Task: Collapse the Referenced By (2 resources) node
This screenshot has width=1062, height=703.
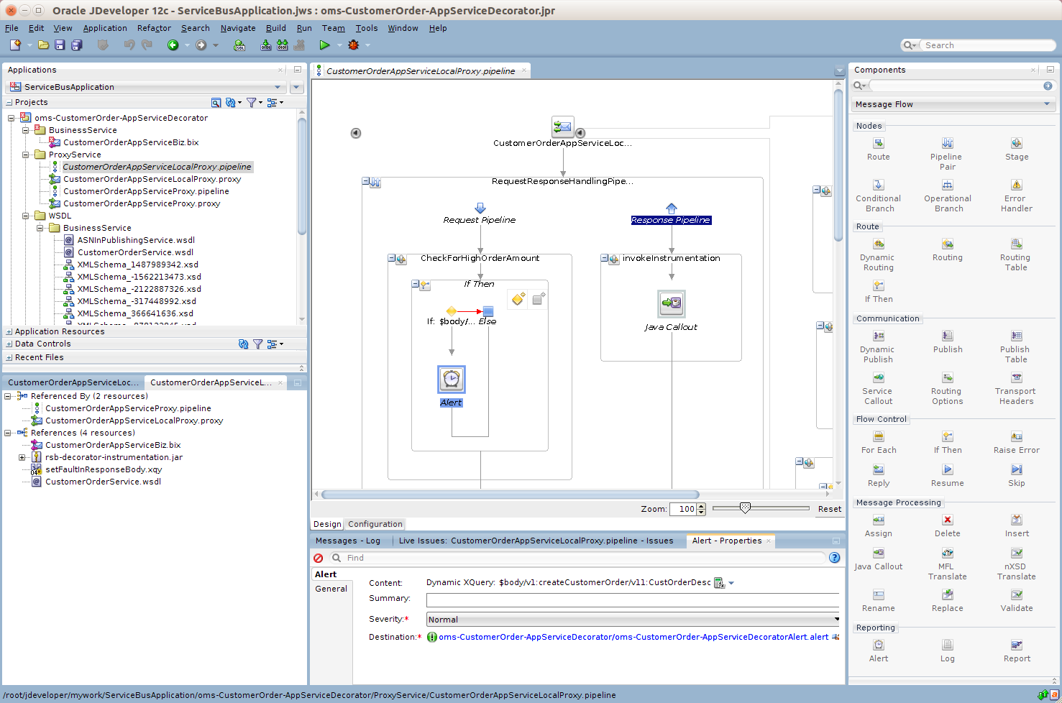Action: [x=7, y=396]
